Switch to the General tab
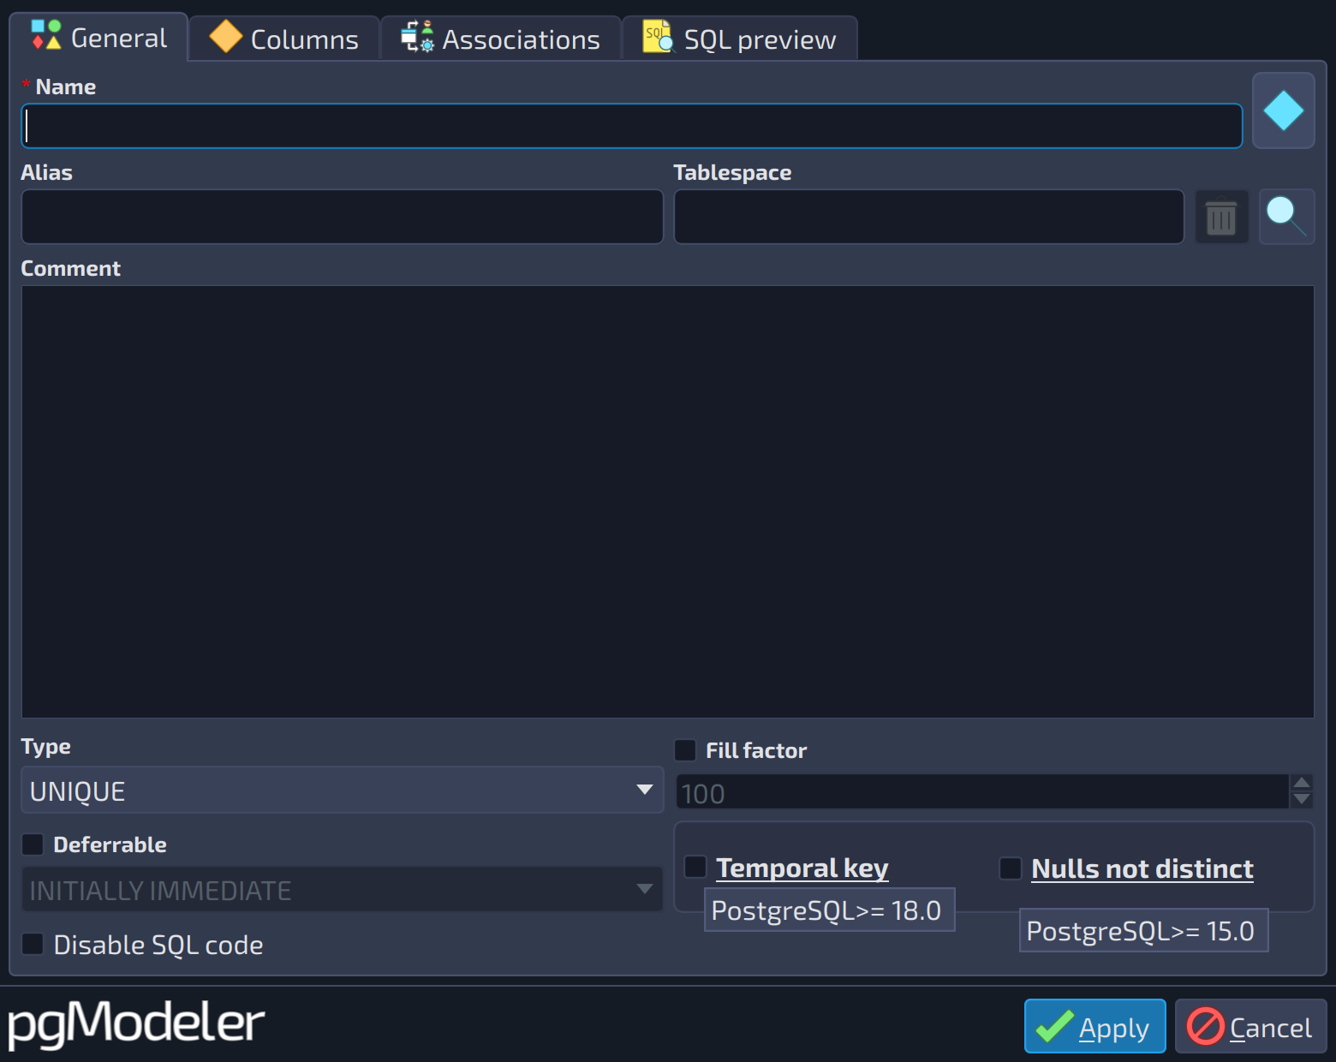The image size is (1336, 1062). pos(99,38)
